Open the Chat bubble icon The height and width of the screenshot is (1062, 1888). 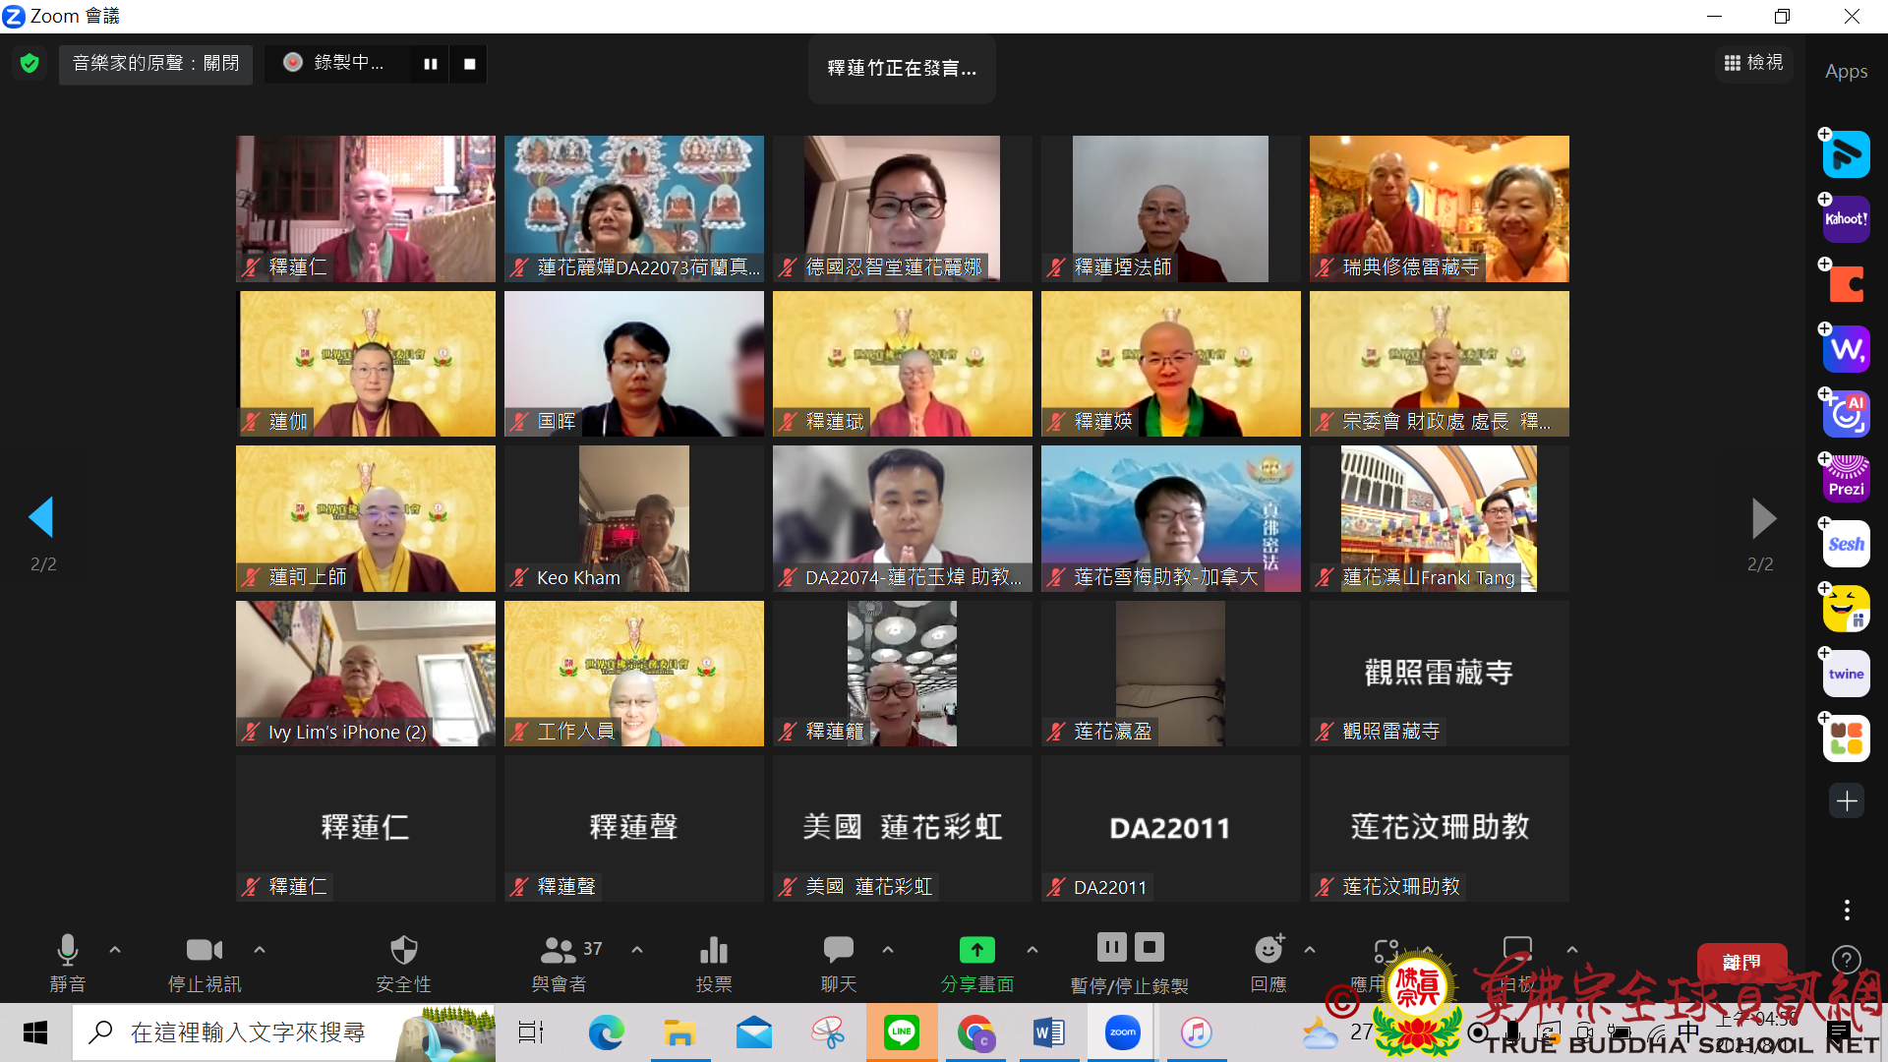(x=838, y=950)
